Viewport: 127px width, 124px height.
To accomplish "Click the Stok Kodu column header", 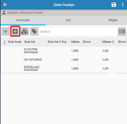I will 15,42.
